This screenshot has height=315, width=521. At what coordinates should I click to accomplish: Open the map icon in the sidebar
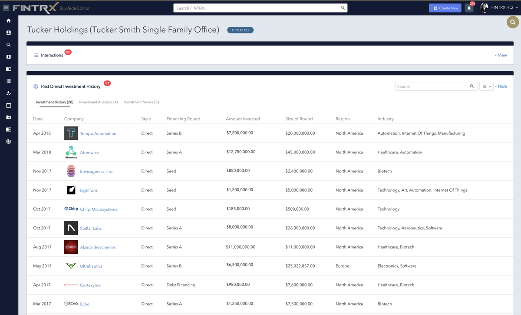[9, 57]
